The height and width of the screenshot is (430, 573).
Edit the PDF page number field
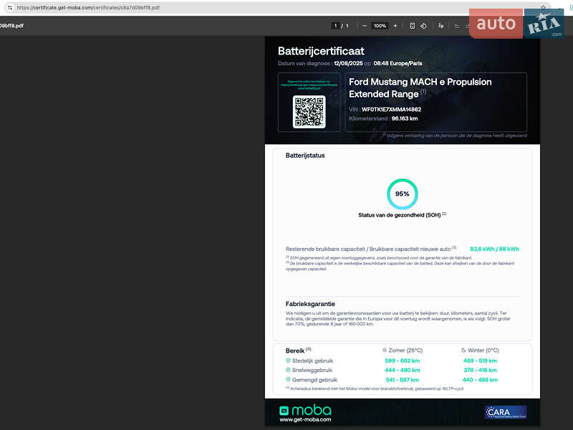(335, 26)
